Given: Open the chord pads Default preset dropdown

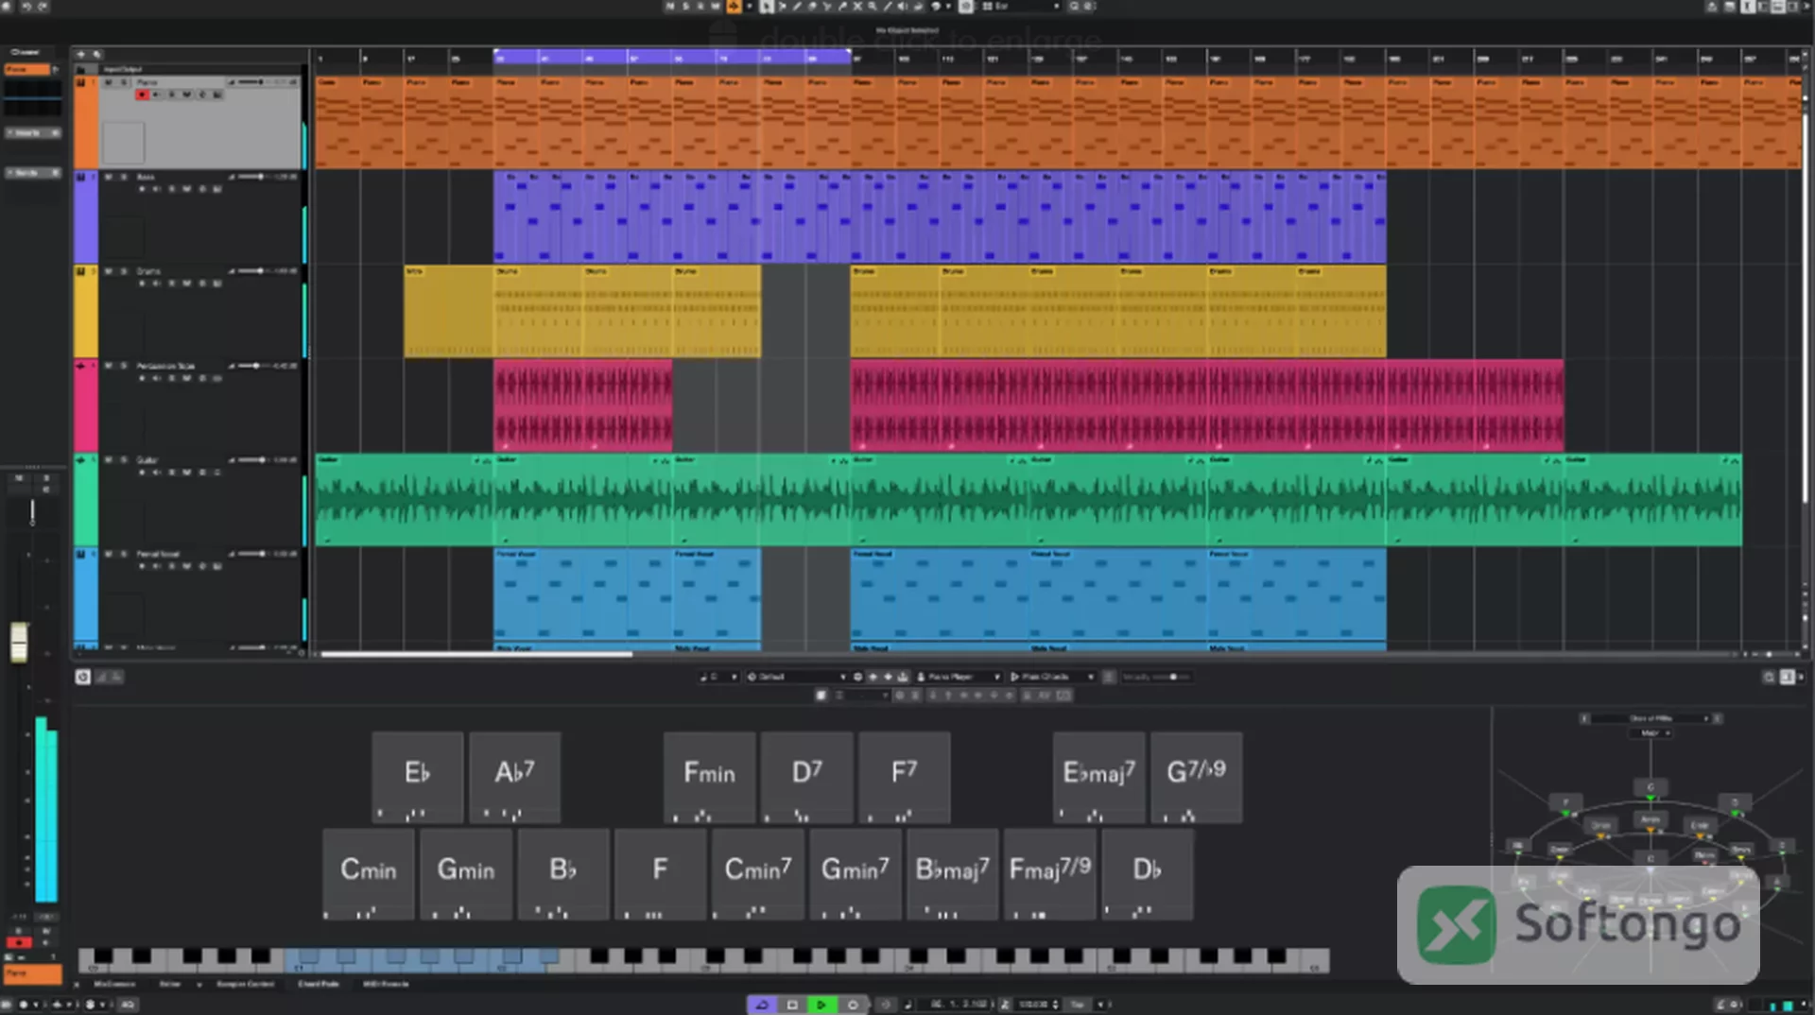Looking at the screenshot, I should tap(796, 677).
